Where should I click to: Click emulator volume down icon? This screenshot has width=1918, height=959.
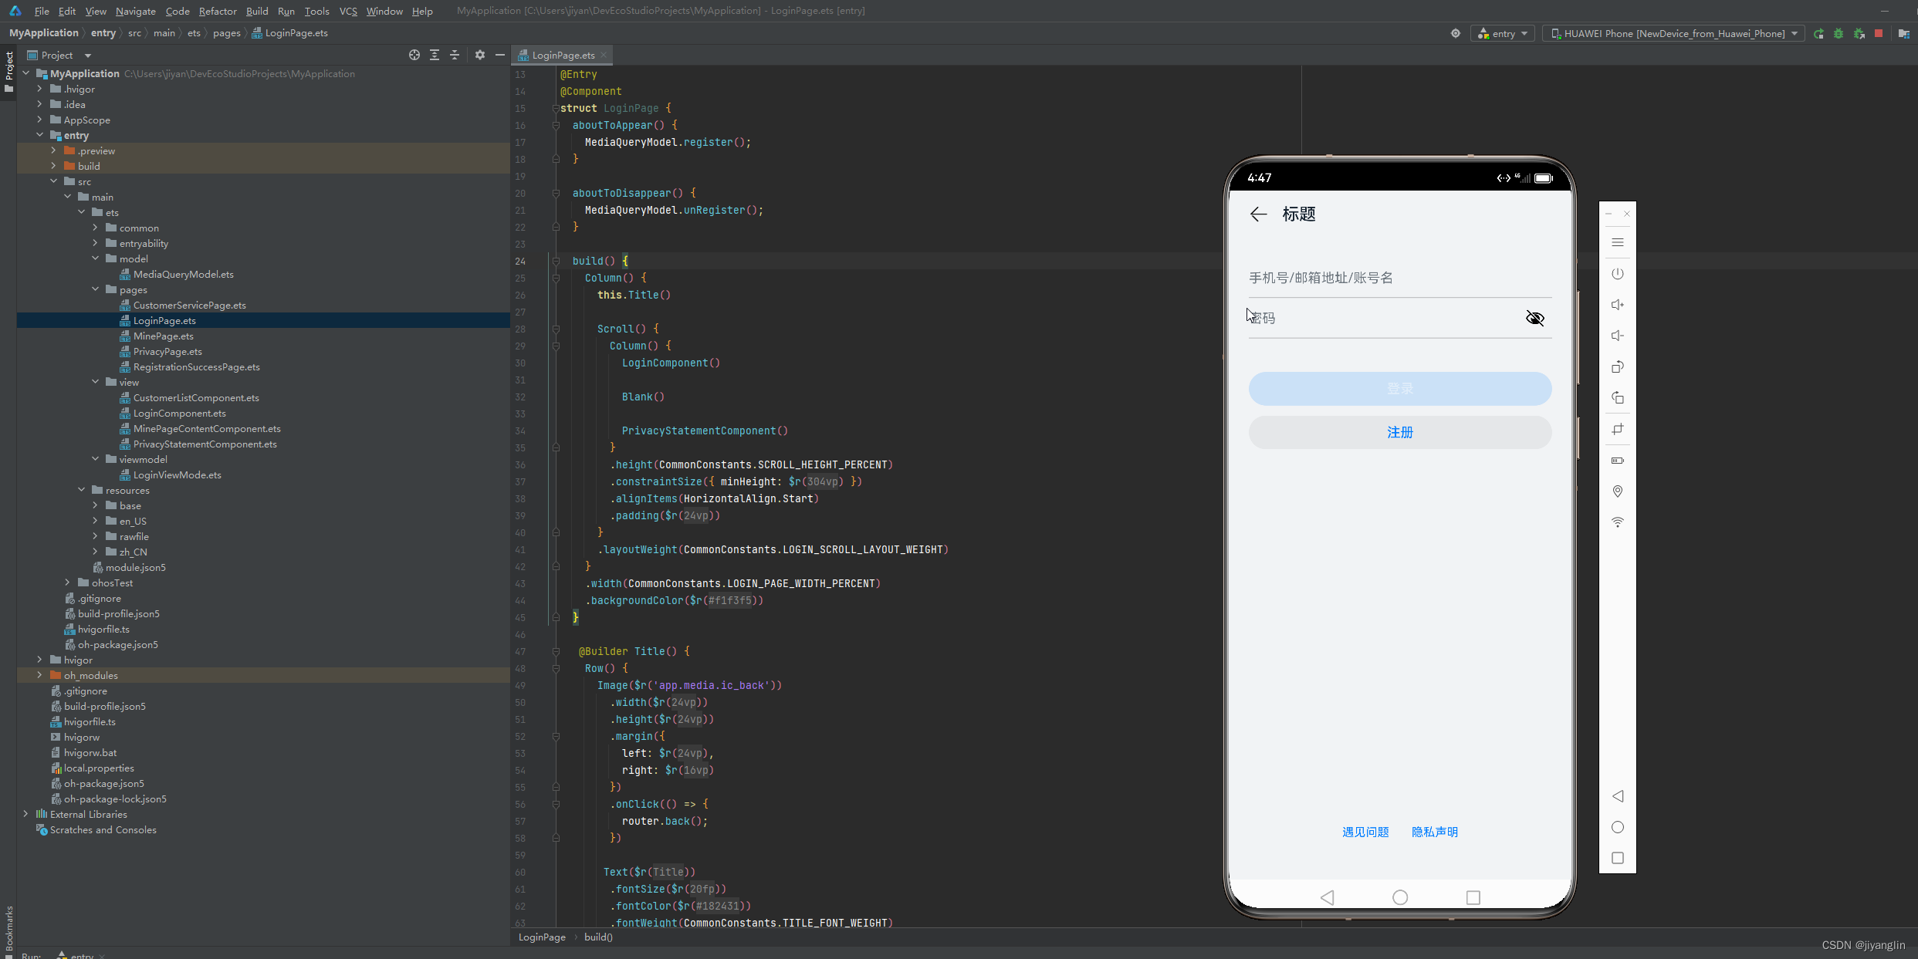1618,336
